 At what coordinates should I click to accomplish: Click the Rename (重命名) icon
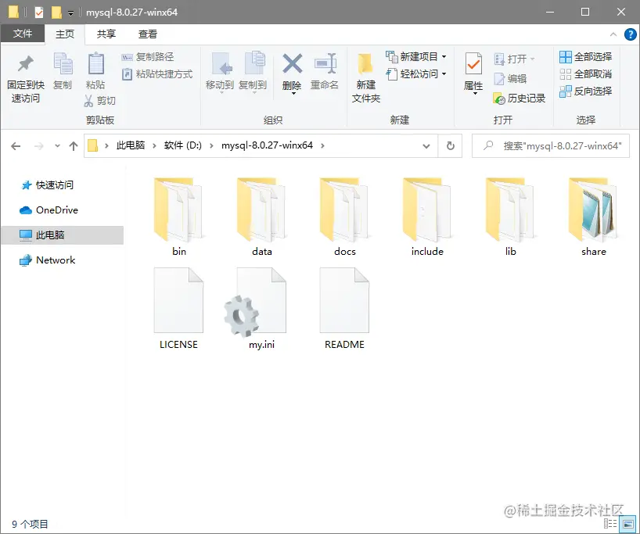pyautogui.click(x=325, y=64)
